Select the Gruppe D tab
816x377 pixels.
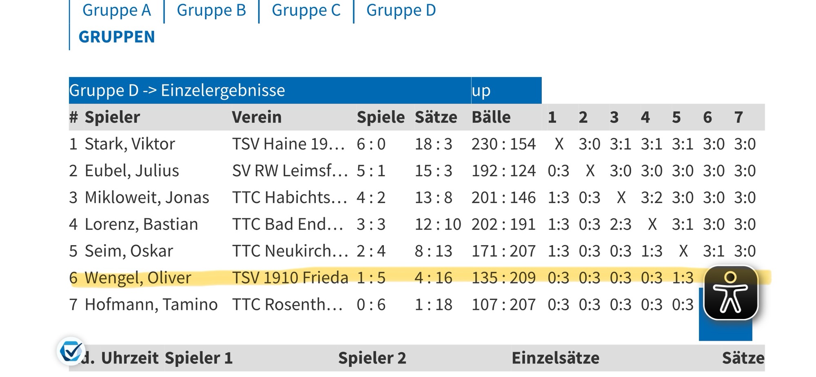(401, 10)
